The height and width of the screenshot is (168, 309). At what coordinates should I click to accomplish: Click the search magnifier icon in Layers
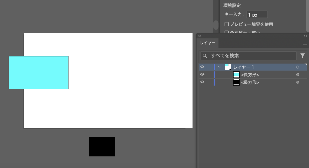pyautogui.click(x=205, y=56)
